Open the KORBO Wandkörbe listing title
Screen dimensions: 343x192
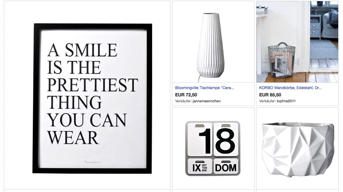290,88
